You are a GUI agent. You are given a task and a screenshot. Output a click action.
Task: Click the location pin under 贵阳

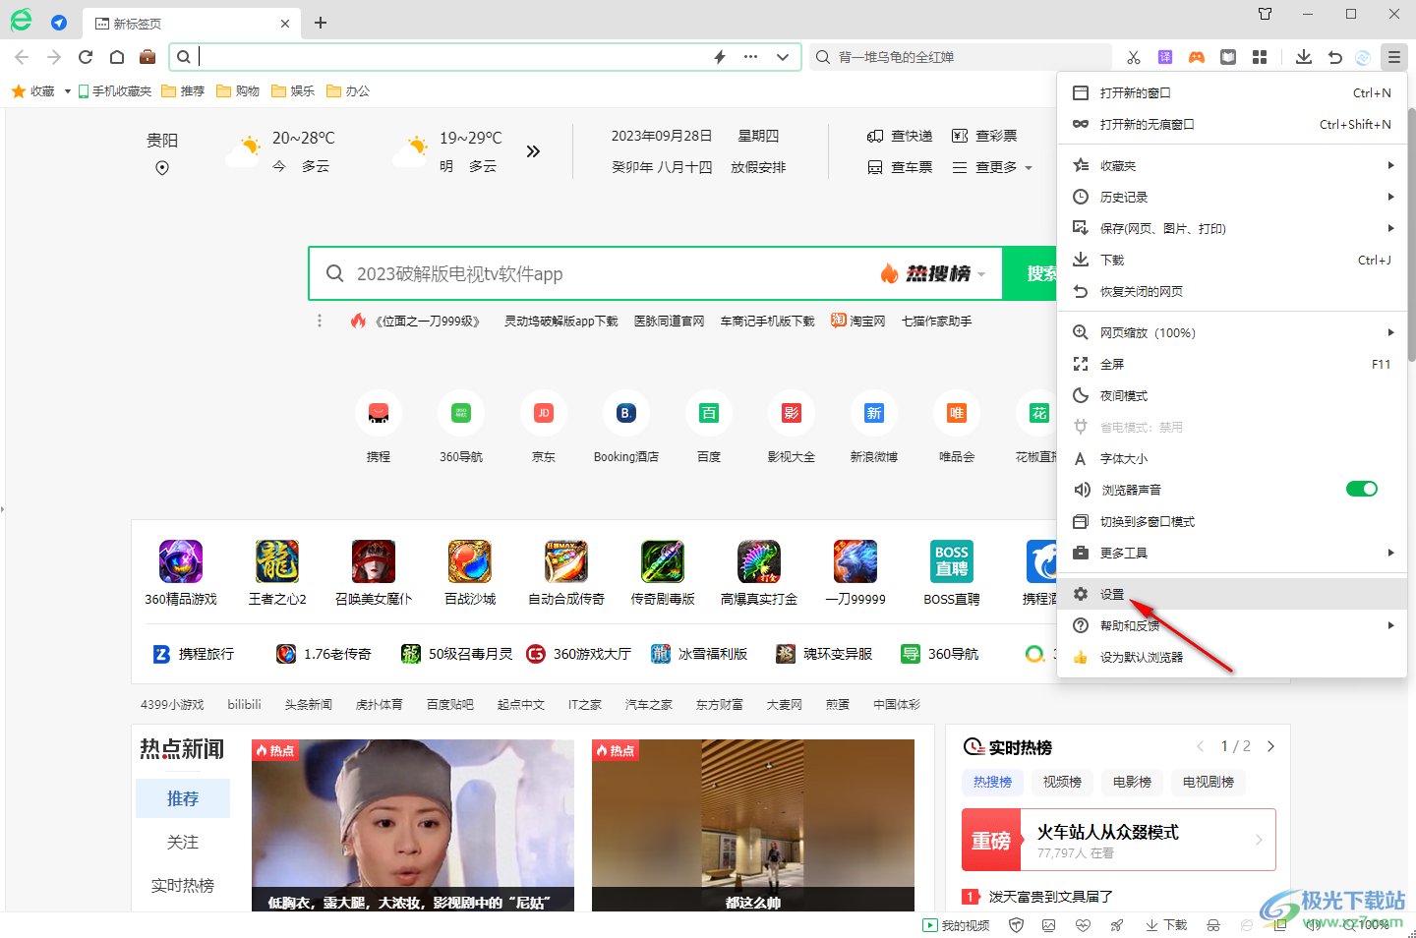[x=162, y=168]
